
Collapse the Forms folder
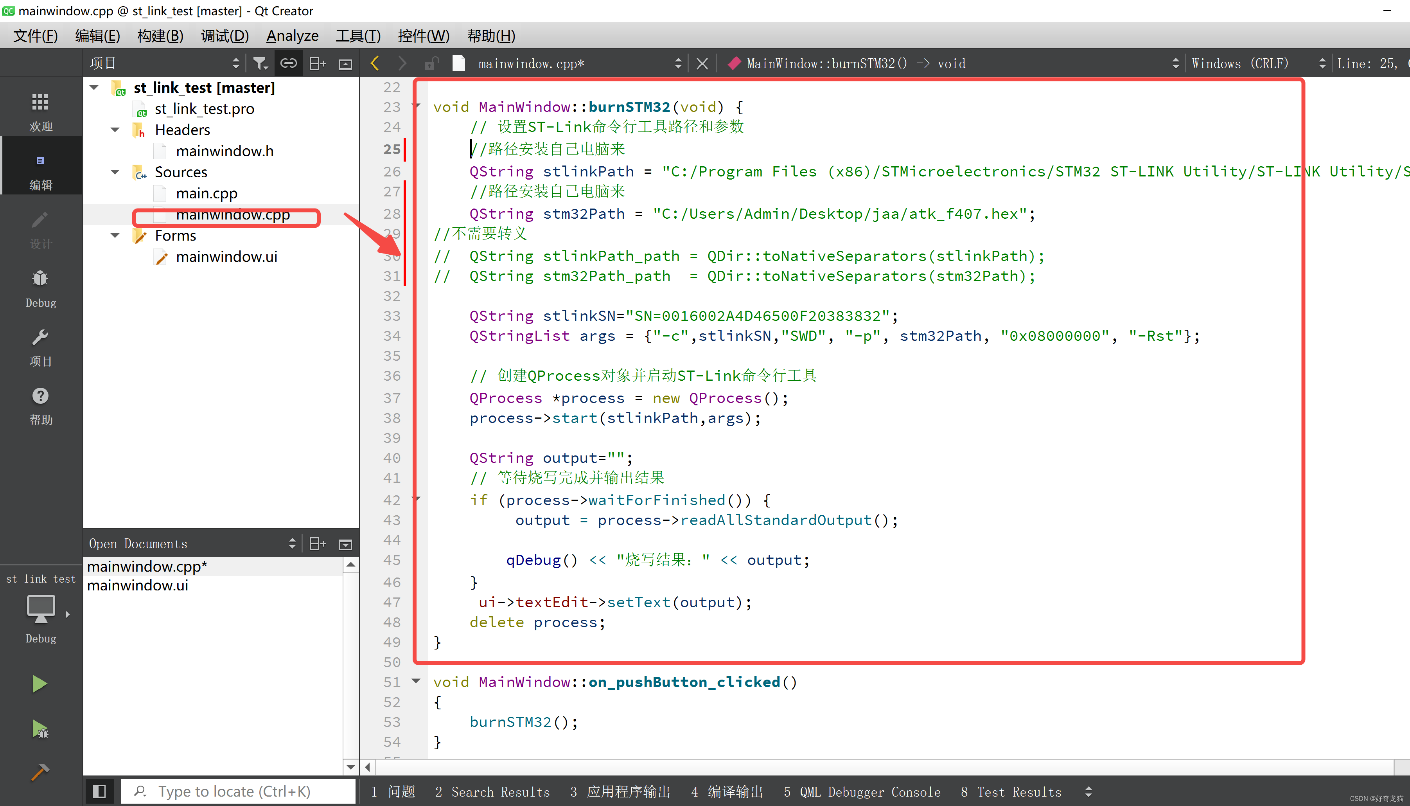(115, 235)
